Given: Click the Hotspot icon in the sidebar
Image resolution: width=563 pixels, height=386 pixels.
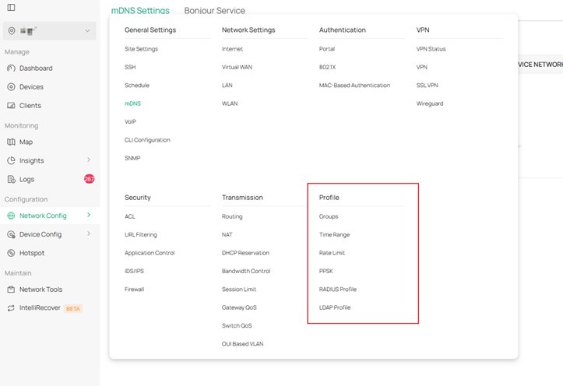Looking at the screenshot, I should [11, 253].
